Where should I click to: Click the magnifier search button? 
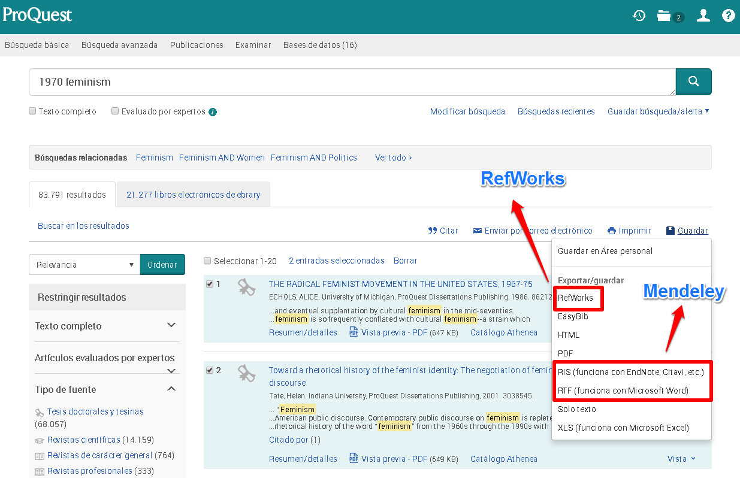694,81
